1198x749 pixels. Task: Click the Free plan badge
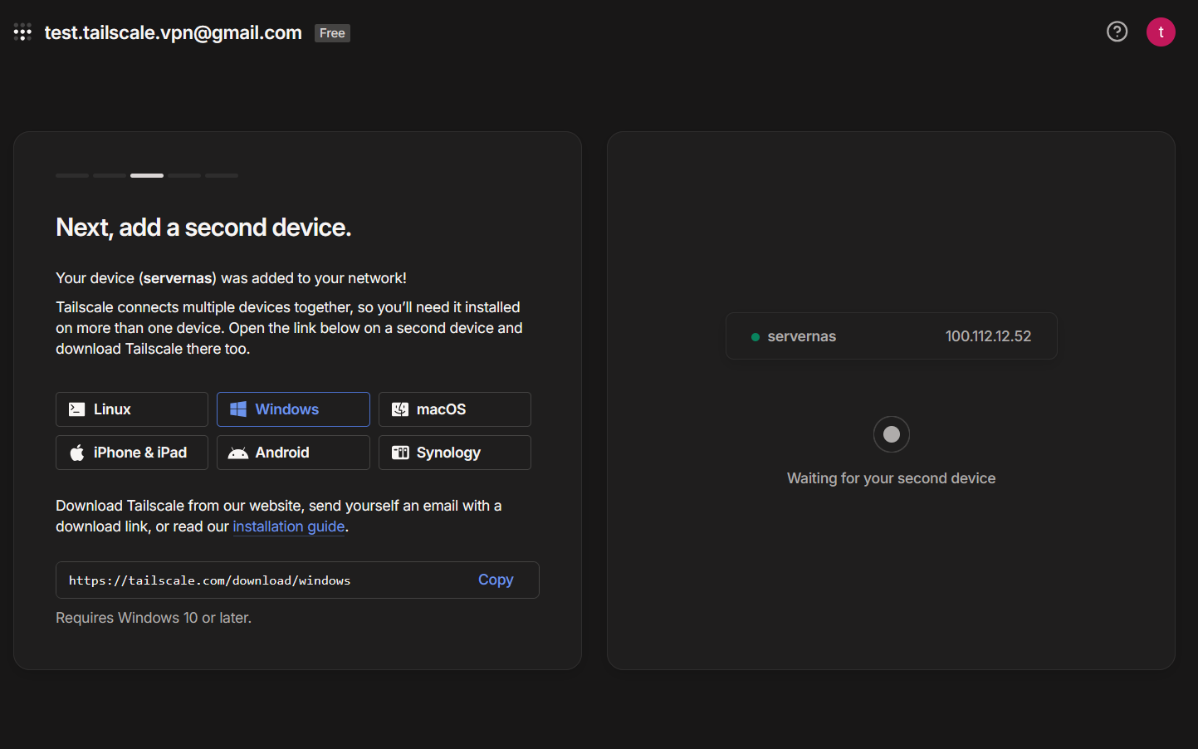[332, 33]
